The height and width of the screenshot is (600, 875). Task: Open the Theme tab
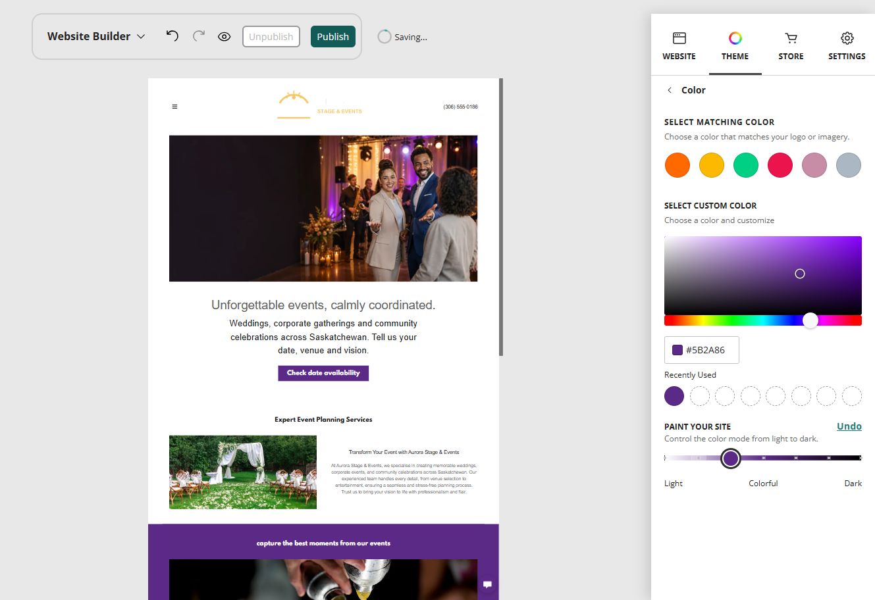coord(735,46)
